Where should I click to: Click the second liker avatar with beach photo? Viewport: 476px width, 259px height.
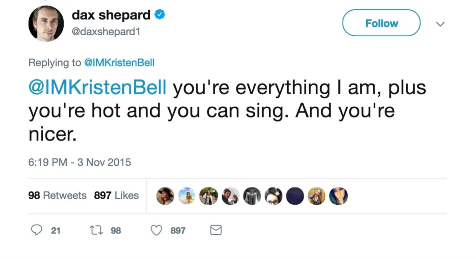(186, 196)
